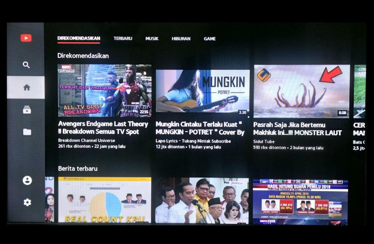Screen dimensions: 374x244
Task: Click '593 rbx ditonton • 2 bulan yang lalu'
Action: coord(288,148)
